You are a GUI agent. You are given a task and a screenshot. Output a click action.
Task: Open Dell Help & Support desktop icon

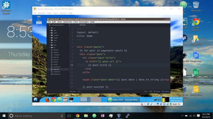point(6,8)
